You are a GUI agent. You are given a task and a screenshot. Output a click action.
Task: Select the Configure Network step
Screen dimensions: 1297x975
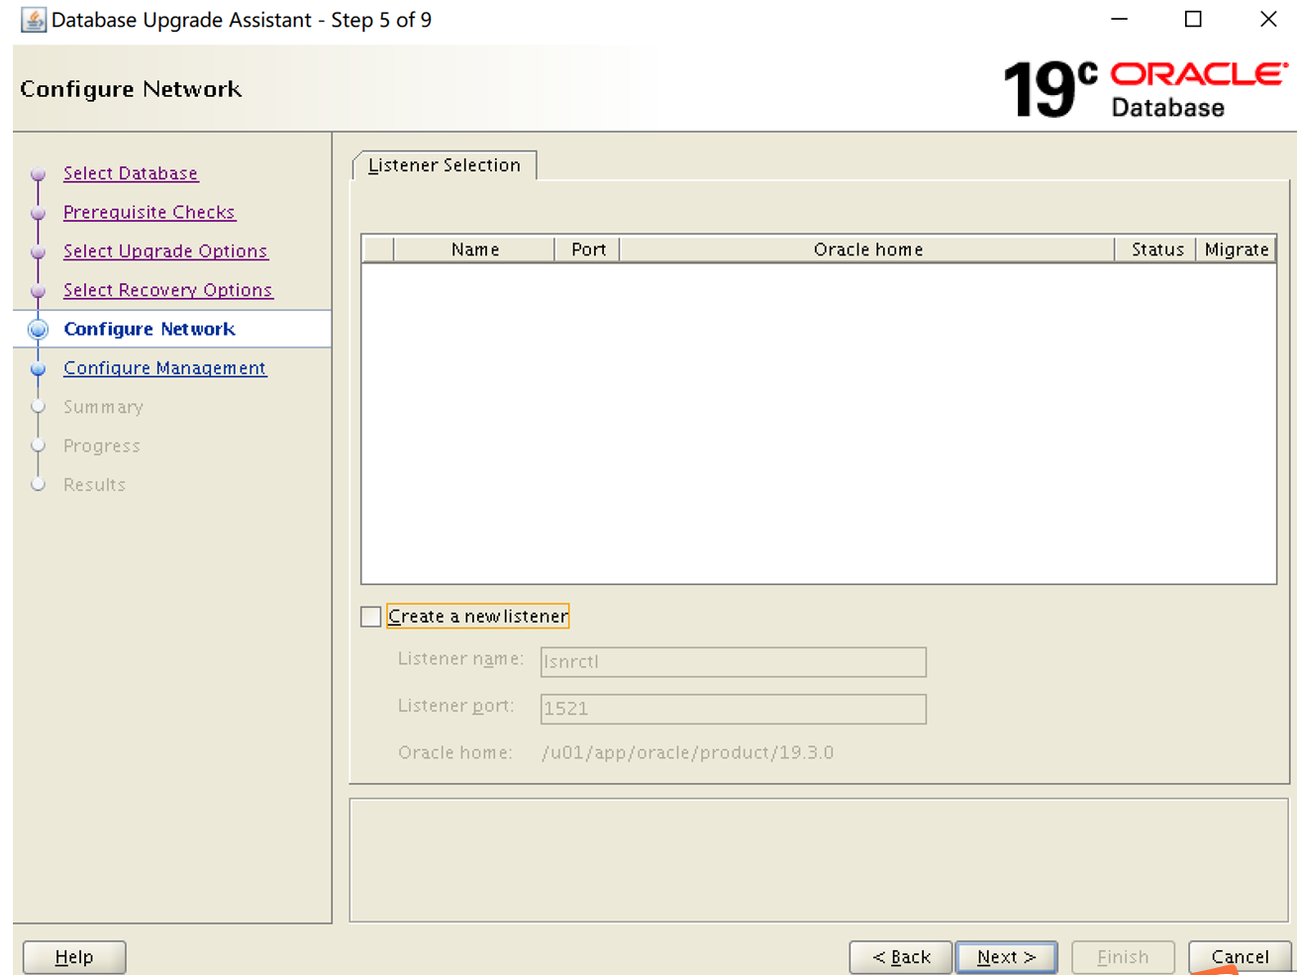click(150, 329)
